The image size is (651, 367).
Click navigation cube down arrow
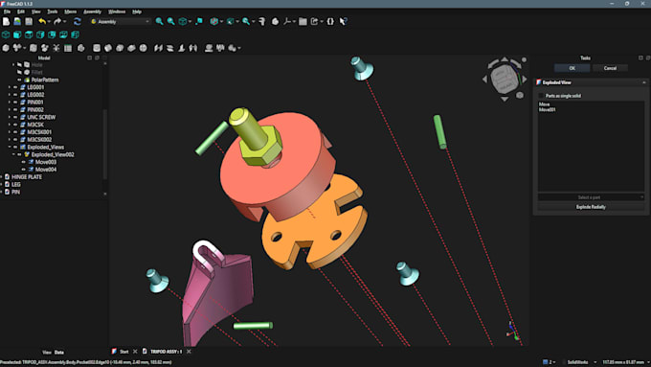click(x=505, y=99)
